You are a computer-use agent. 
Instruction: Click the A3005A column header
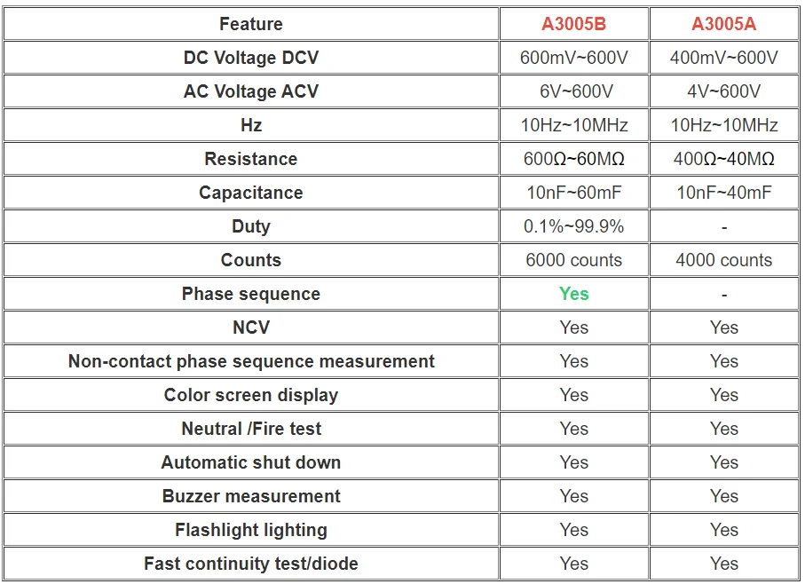pyautogui.click(x=723, y=24)
